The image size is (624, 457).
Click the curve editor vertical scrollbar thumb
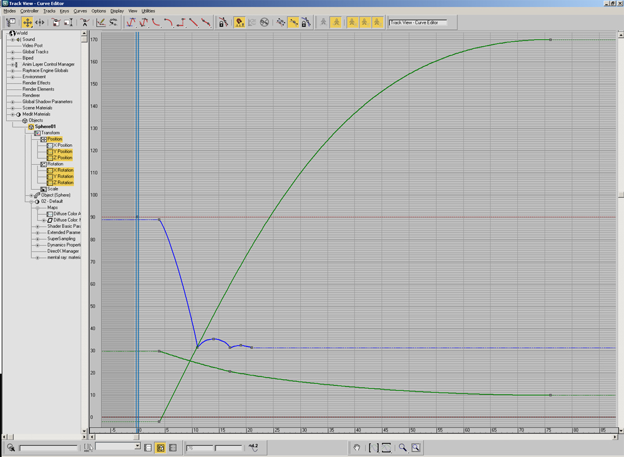click(621, 195)
